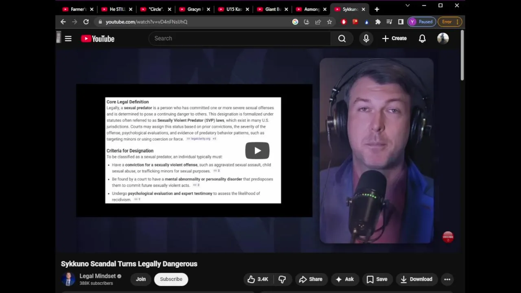The height and width of the screenshot is (293, 521).
Task: Open the Ask AI button
Action: click(344, 279)
